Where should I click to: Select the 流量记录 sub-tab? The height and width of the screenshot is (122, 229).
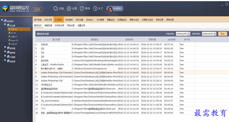click(81, 26)
